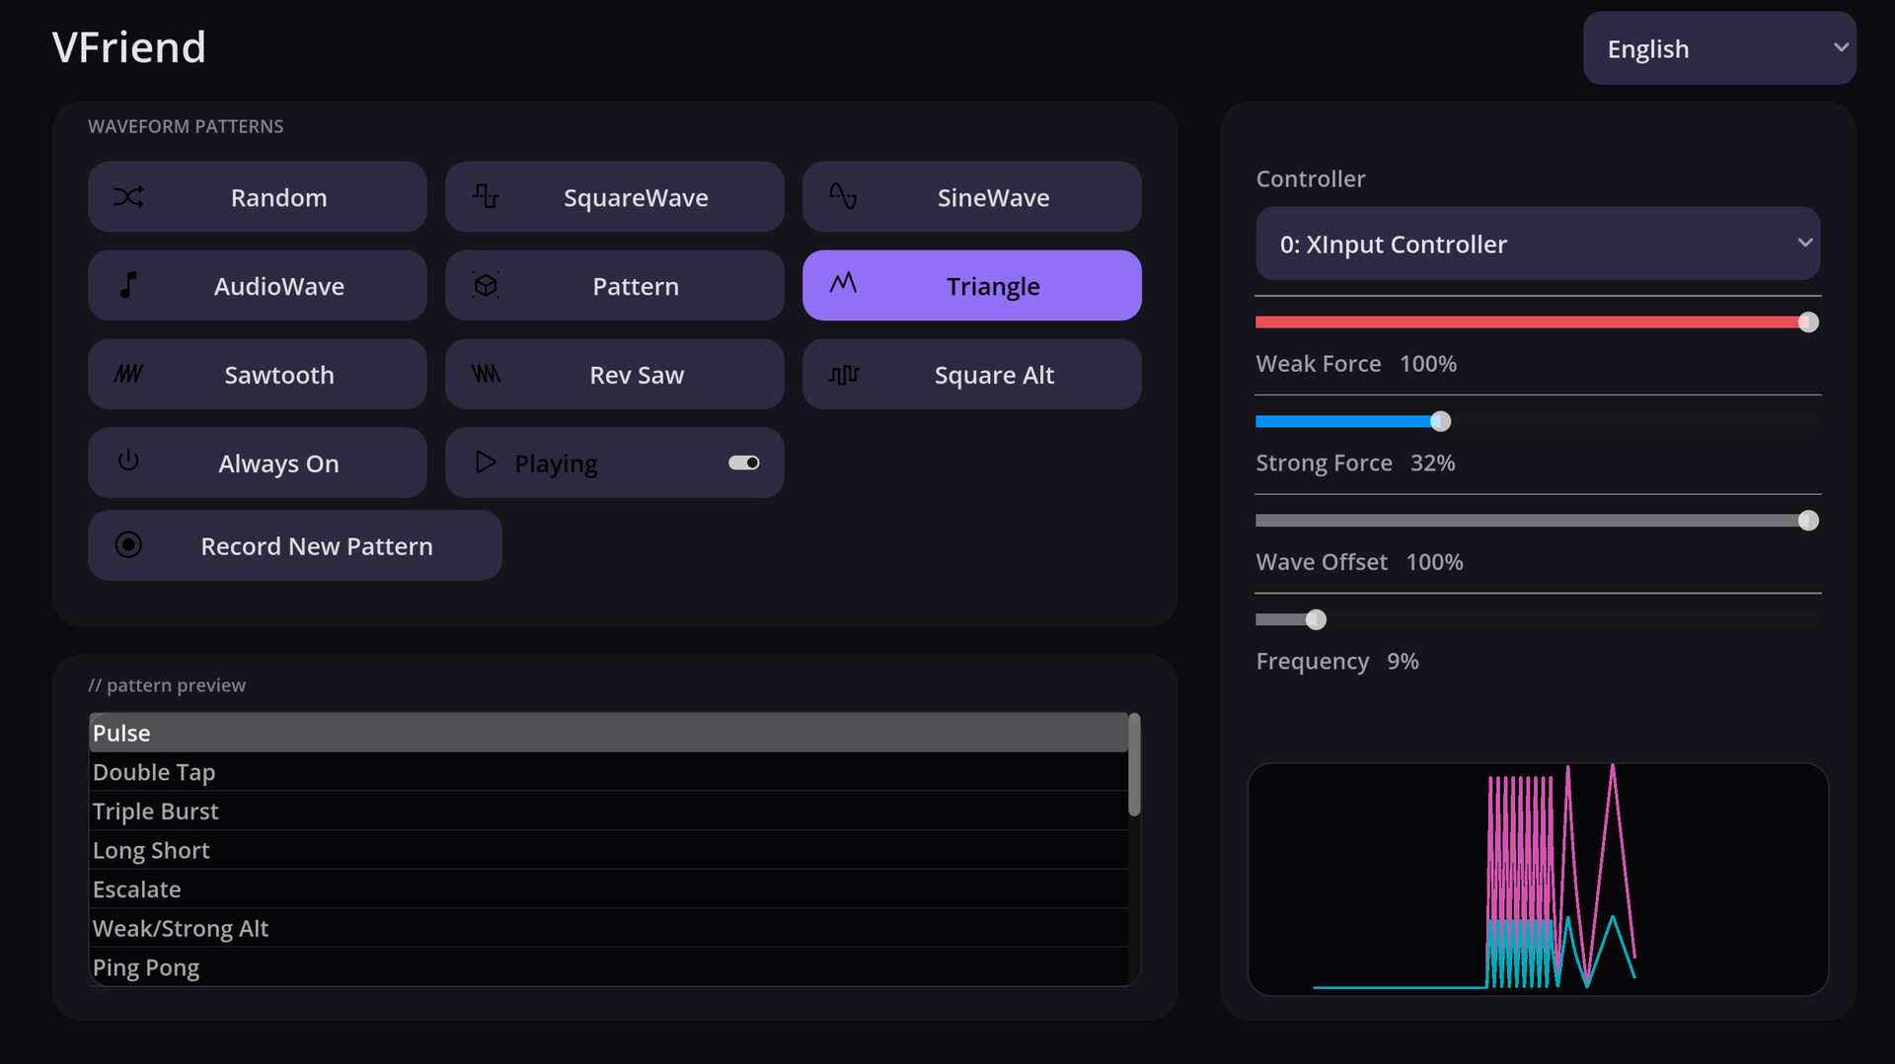Select the Triple Burst pattern row
1895x1064 pixels.
609,811
